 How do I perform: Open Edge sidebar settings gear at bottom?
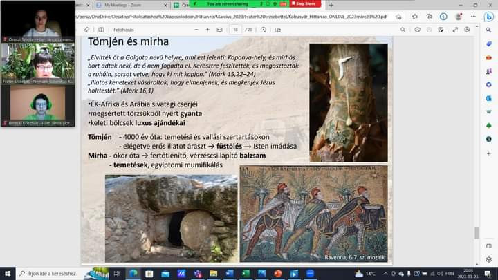[489, 258]
